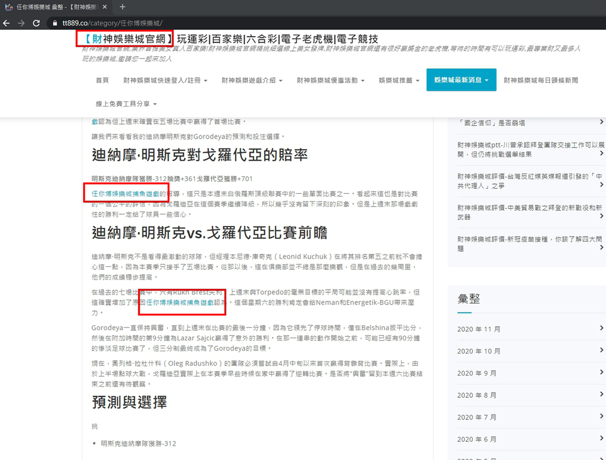The image size is (606, 460).
Task: Open the 2020 年 10 月 archive
Action: (480, 351)
